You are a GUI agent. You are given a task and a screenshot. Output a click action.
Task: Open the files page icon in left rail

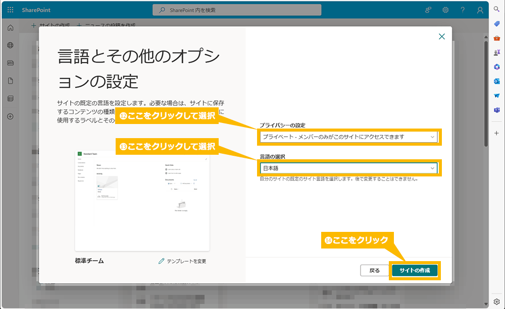[10, 81]
